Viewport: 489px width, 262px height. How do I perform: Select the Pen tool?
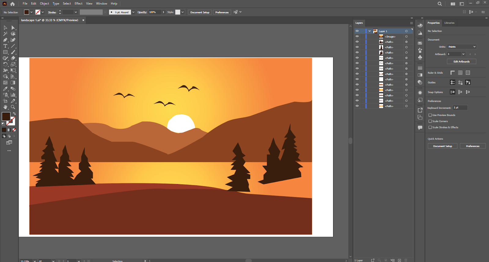(x=5, y=40)
